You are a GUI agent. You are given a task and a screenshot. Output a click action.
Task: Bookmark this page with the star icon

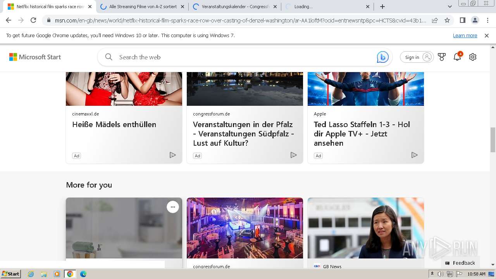click(x=447, y=20)
